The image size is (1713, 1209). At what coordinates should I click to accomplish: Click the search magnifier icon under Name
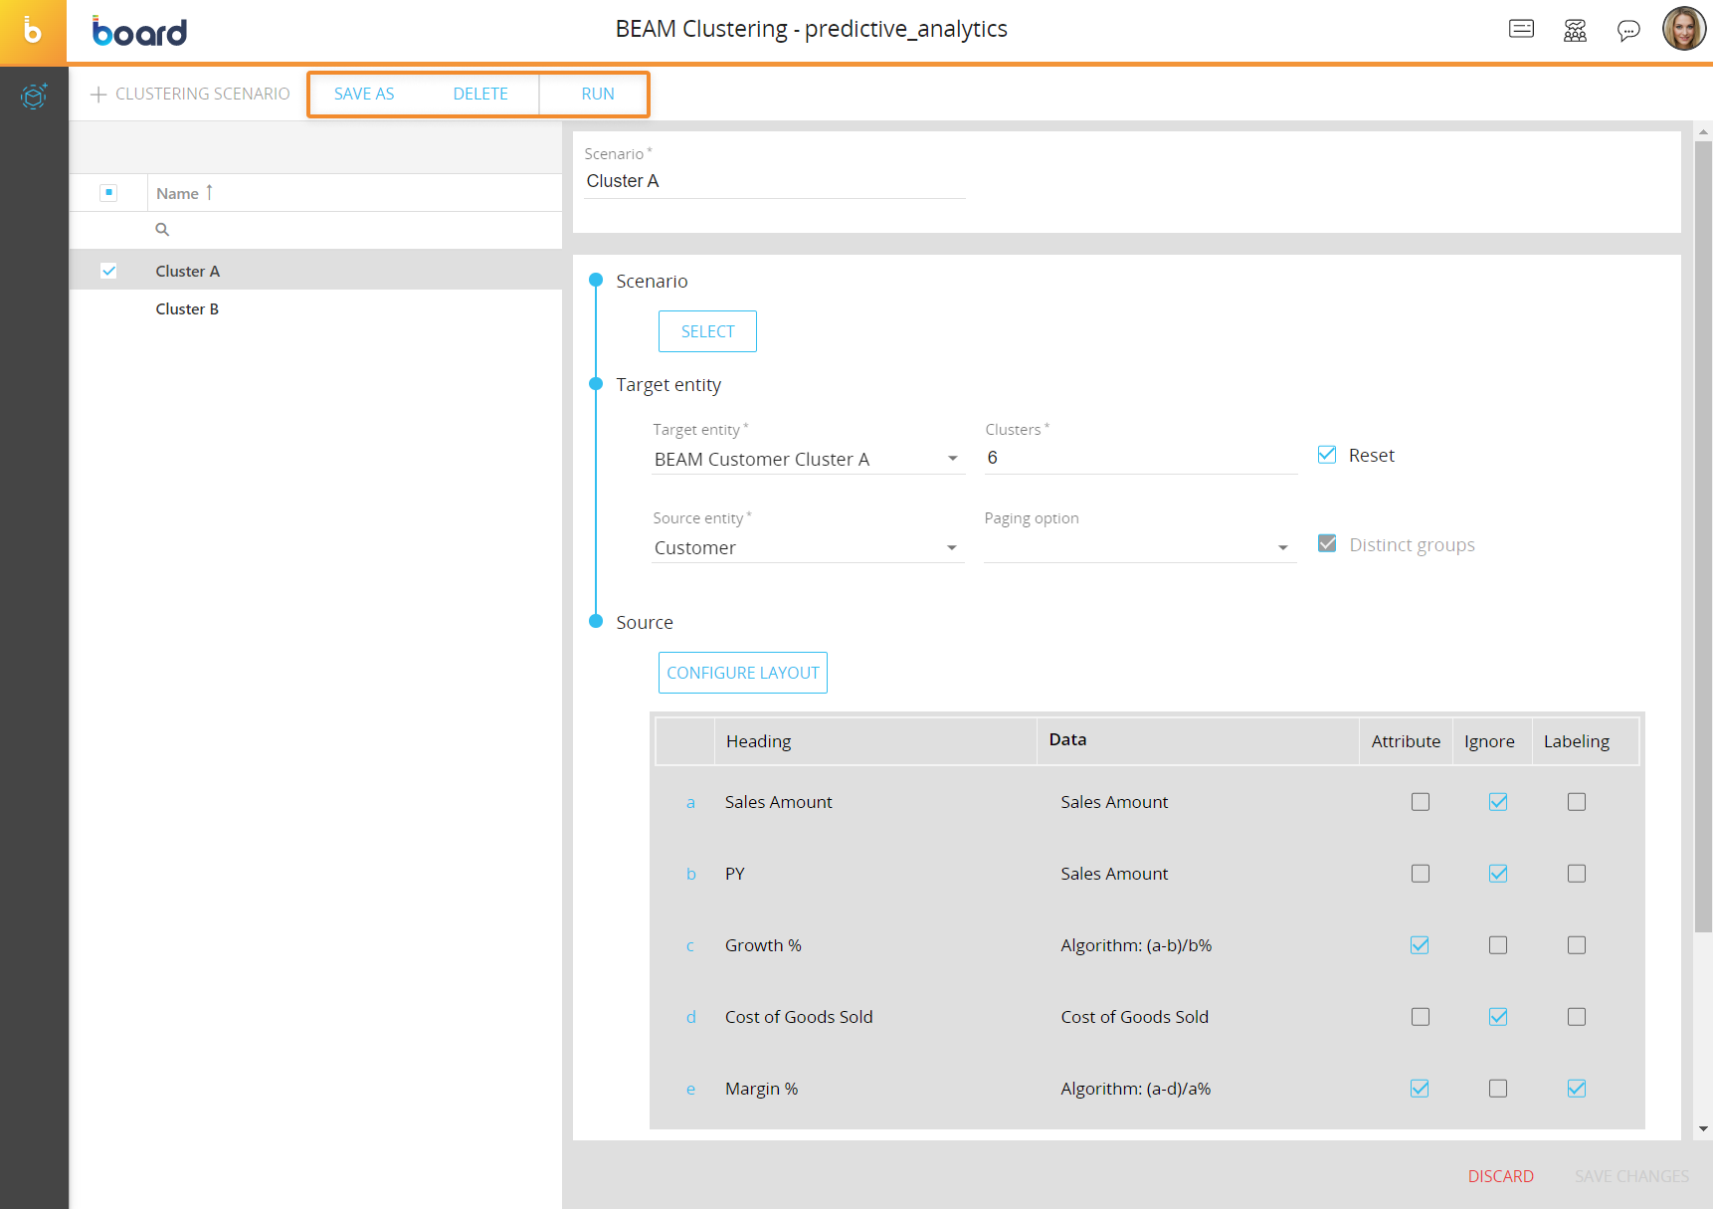click(x=162, y=230)
